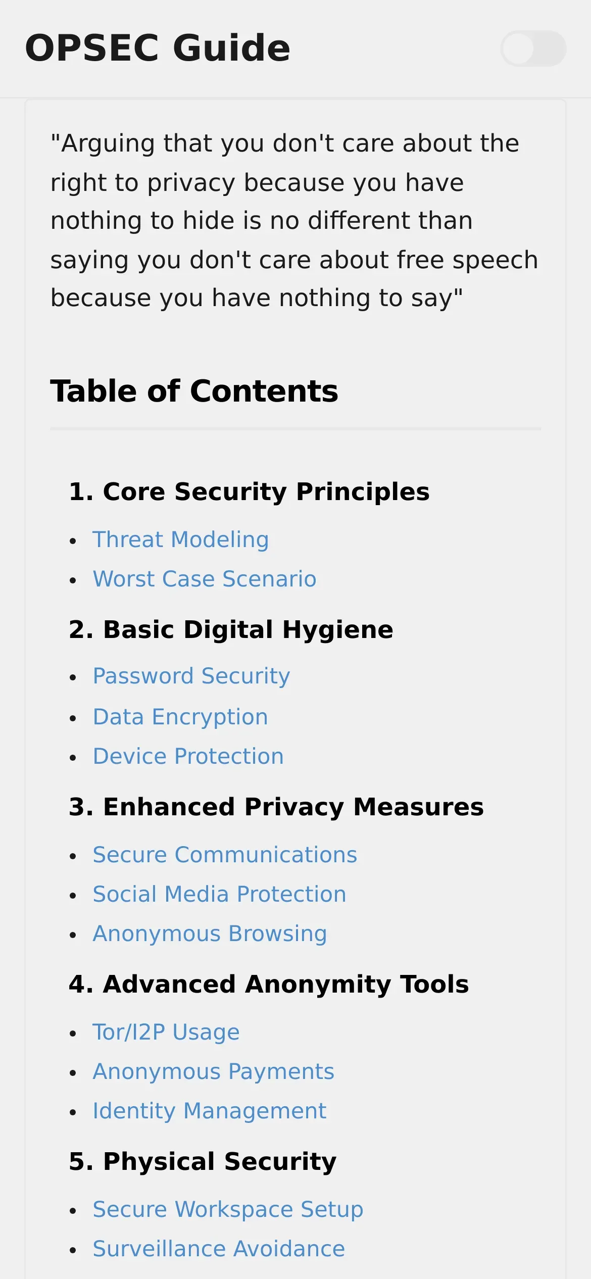The height and width of the screenshot is (1279, 591).
Task: Open Identity Management link
Action: pyautogui.click(x=210, y=1111)
